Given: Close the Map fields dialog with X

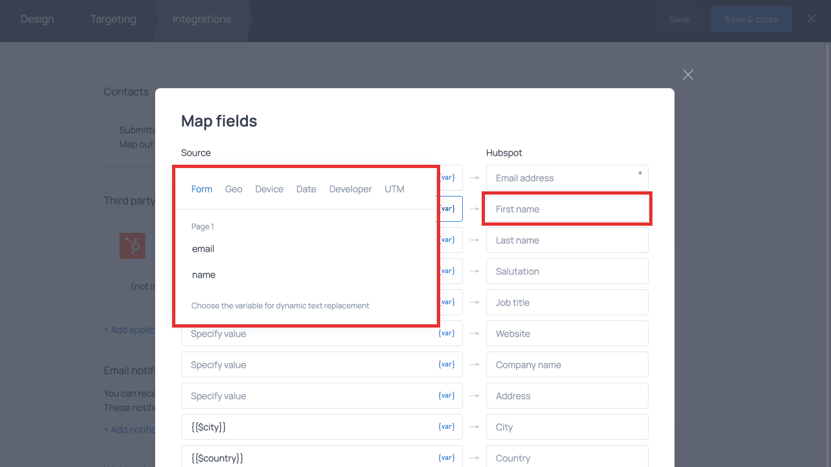Looking at the screenshot, I should click(688, 75).
